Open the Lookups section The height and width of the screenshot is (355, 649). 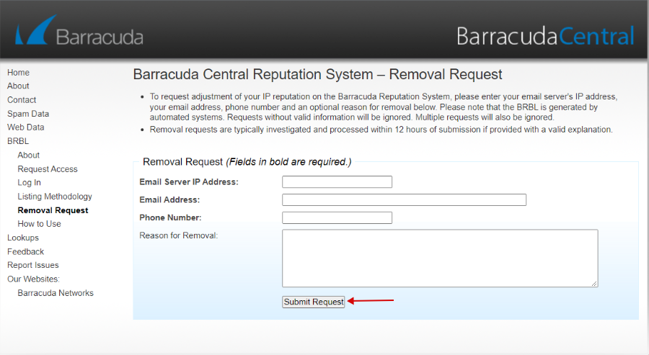(x=23, y=238)
